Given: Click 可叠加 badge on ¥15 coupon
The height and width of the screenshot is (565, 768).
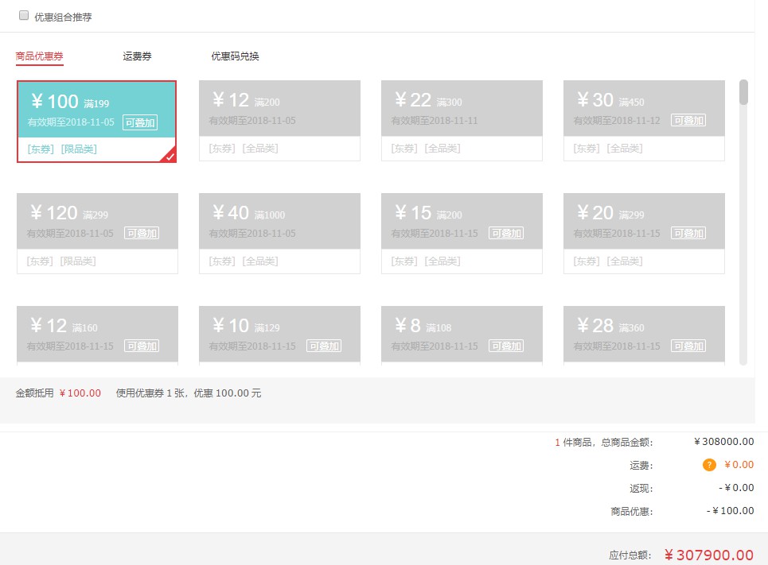Looking at the screenshot, I should tap(506, 234).
